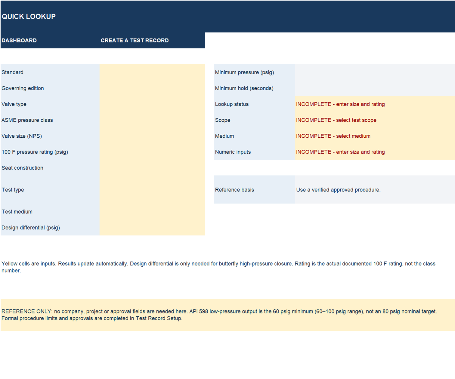Select the Design differential input cell
This screenshot has width=455, height=379.
point(152,228)
